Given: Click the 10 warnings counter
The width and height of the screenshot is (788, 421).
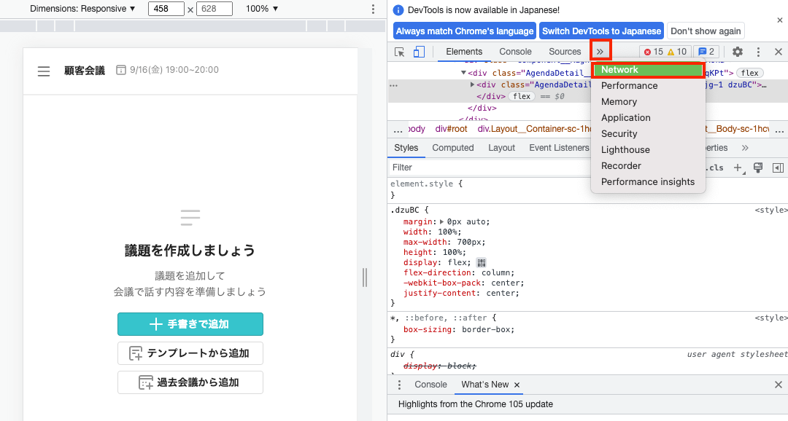Looking at the screenshot, I should pyautogui.click(x=677, y=52).
